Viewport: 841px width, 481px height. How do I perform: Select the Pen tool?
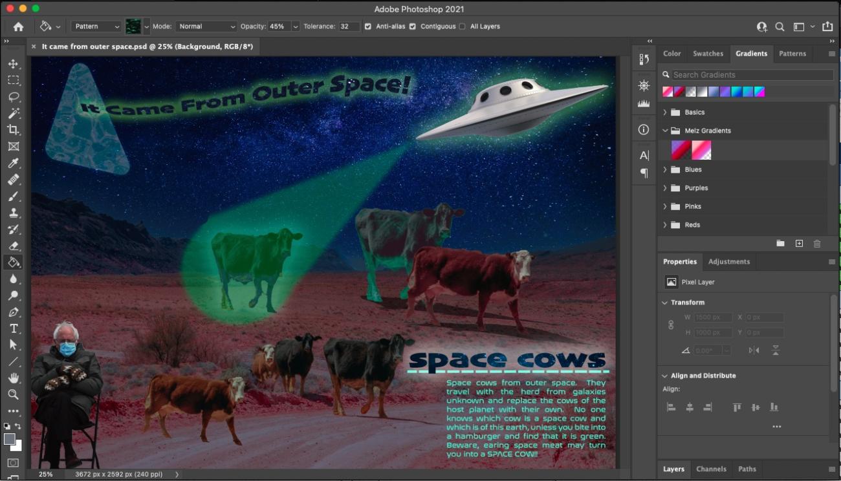click(x=14, y=312)
